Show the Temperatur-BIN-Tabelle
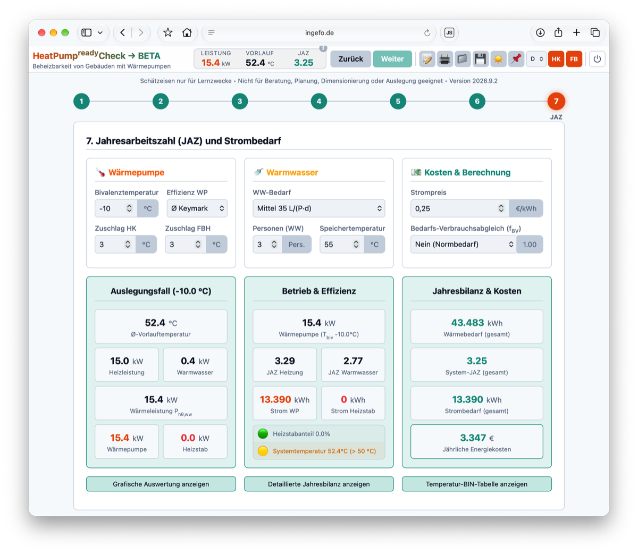 tap(477, 484)
